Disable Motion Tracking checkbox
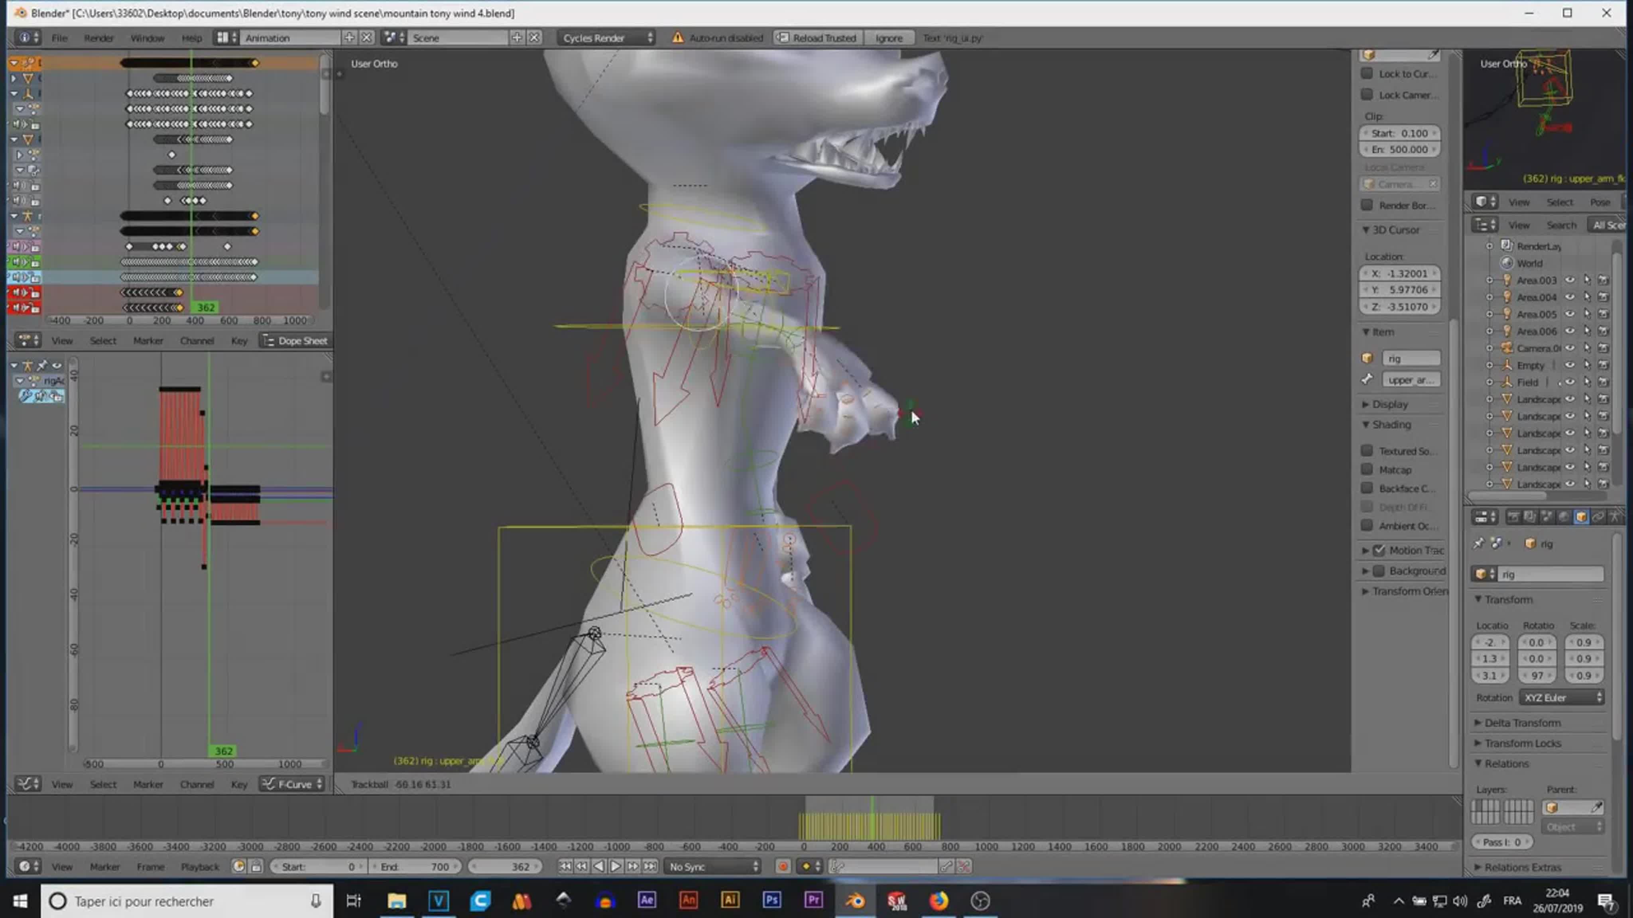 coord(1379,551)
